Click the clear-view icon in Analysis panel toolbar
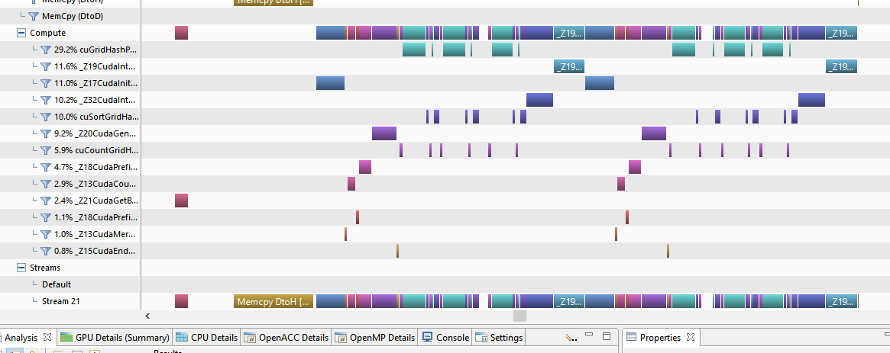Image resolution: width=890 pixels, height=353 pixels. click(x=570, y=337)
